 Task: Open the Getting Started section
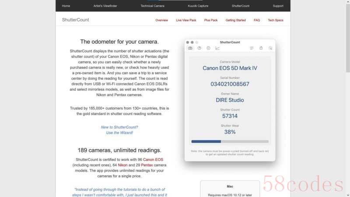click(236, 20)
